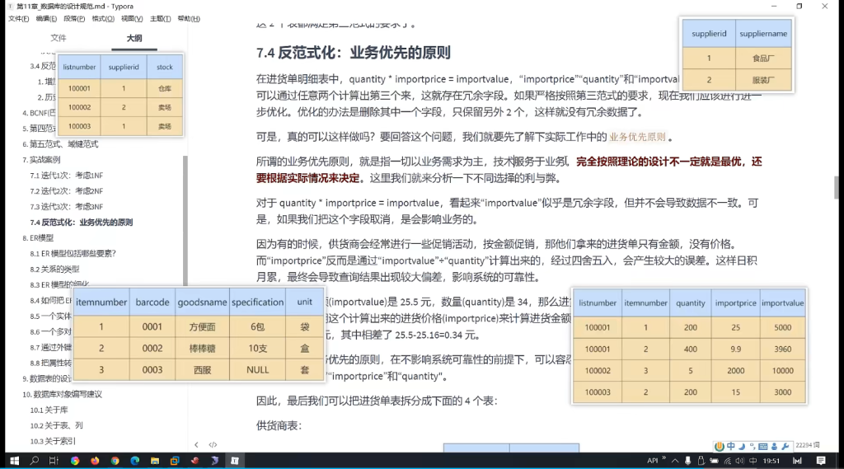Jump to outline item 6. 第五范式、域键范式
844x469 pixels.
pos(60,144)
